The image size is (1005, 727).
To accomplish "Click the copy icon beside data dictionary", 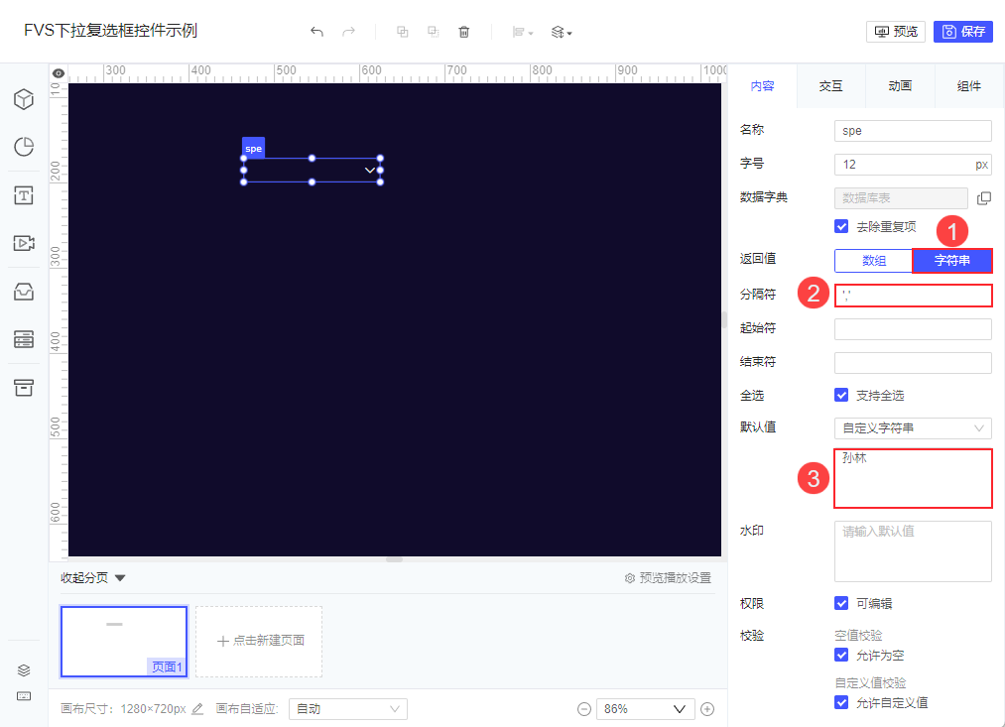I will (984, 198).
